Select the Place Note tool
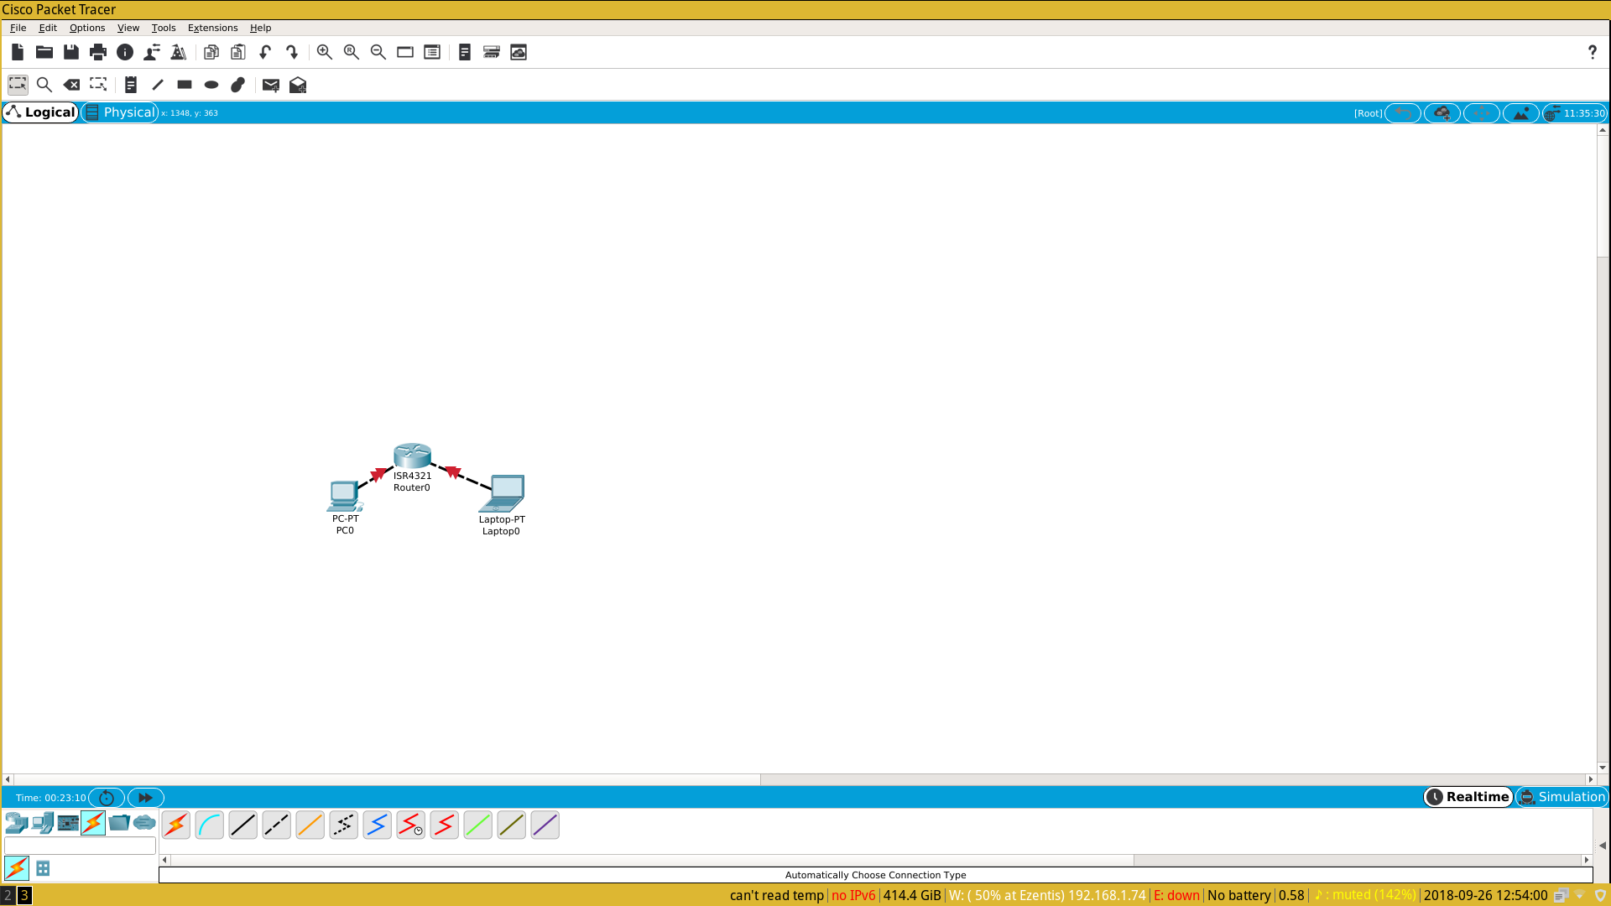 130,85
